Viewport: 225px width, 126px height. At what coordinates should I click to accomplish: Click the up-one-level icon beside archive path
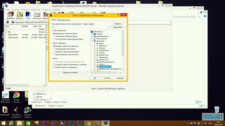8,22
